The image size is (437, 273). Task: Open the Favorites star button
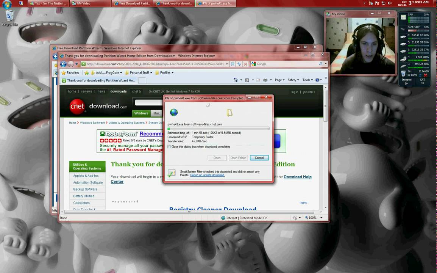point(70,72)
